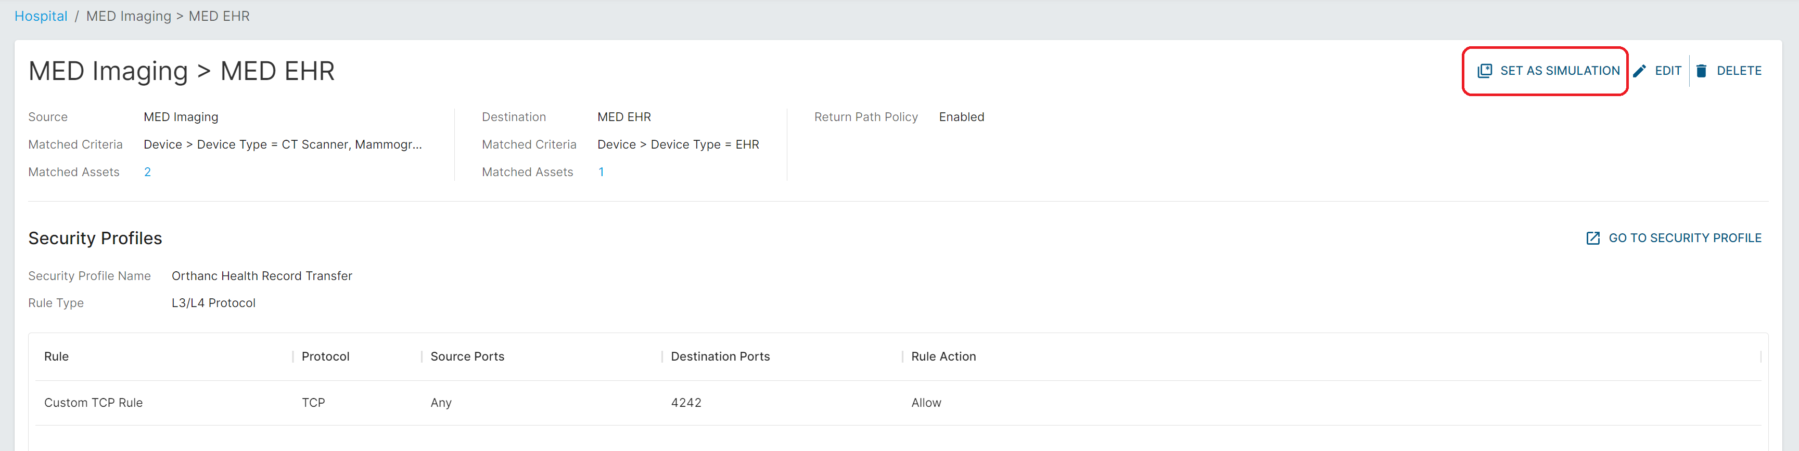Click the Protocol column header
This screenshot has width=1799, height=451.
pyautogui.click(x=325, y=356)
